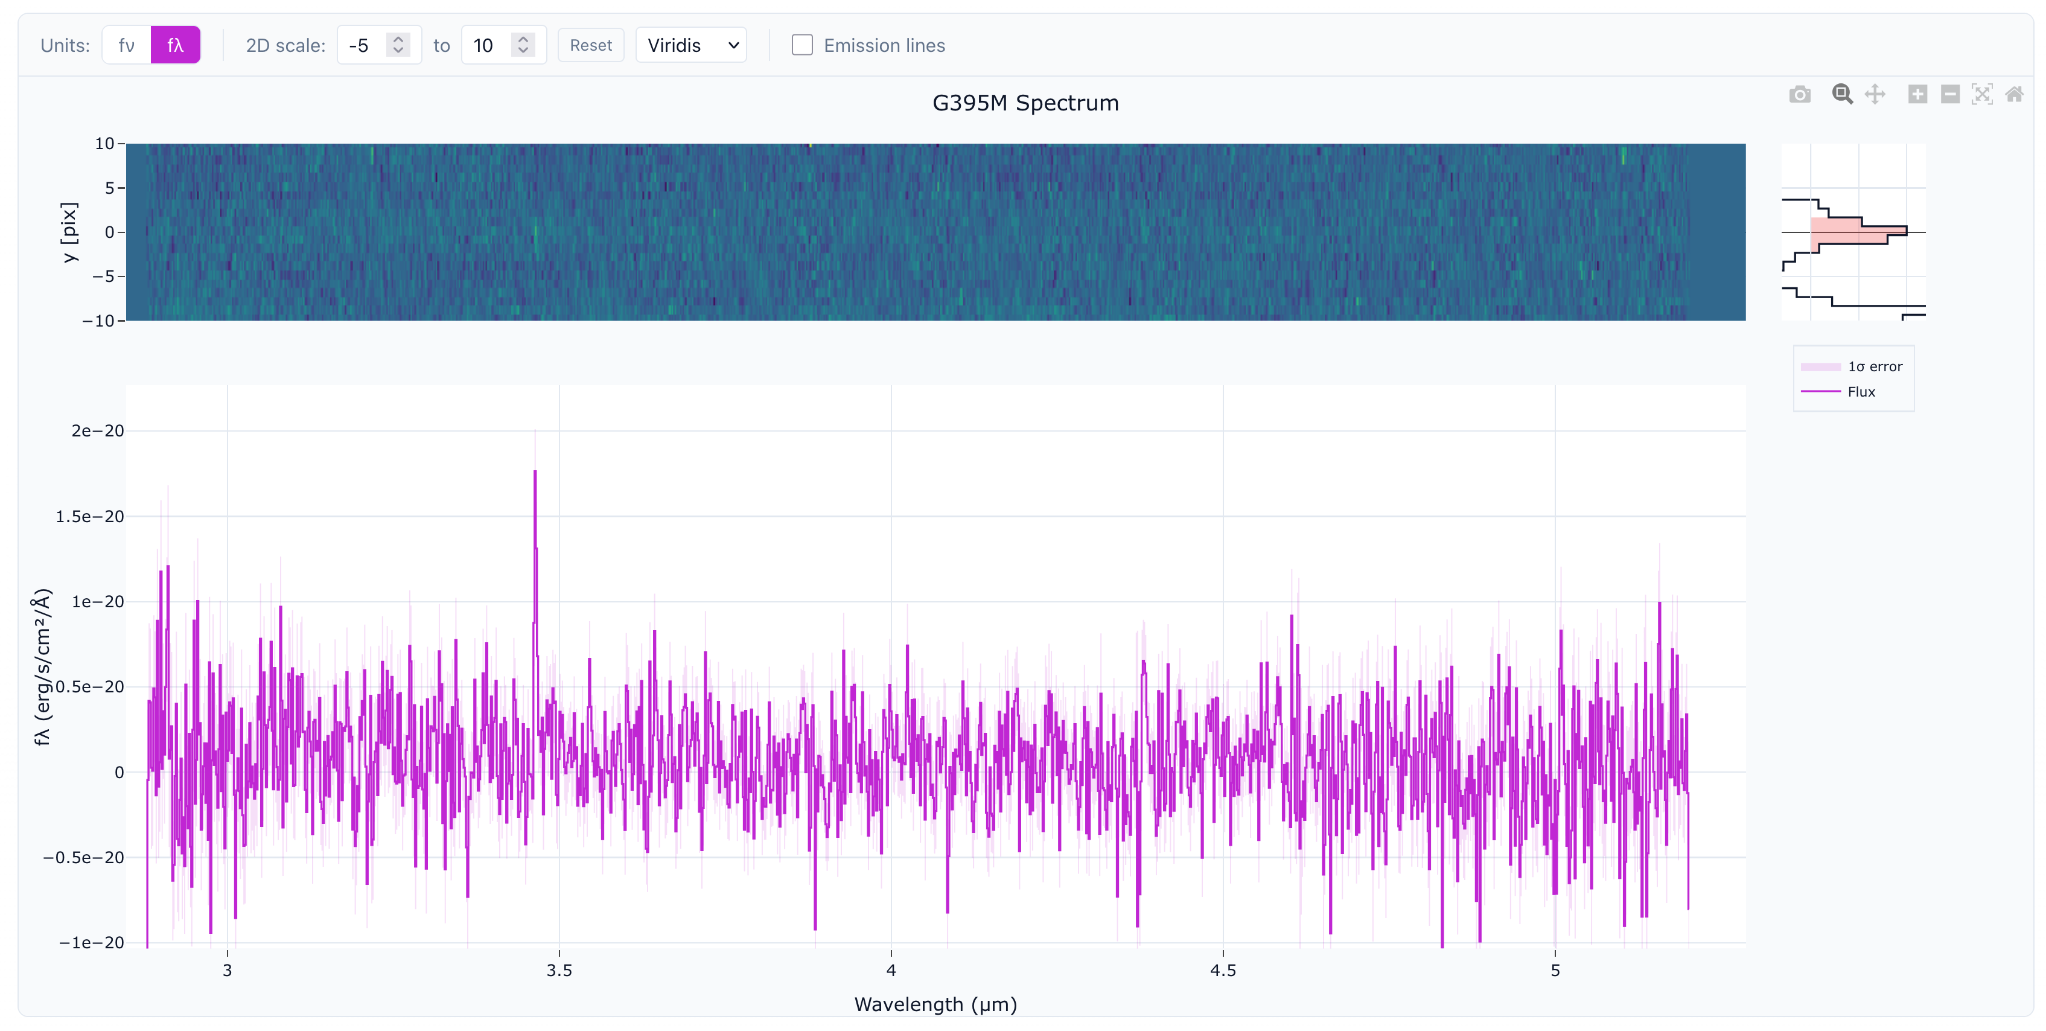The image size is (2046, 1031).
Task: Open the Viridis colormap dropdown
Action: pyautogui.click(x=691, y=45)
